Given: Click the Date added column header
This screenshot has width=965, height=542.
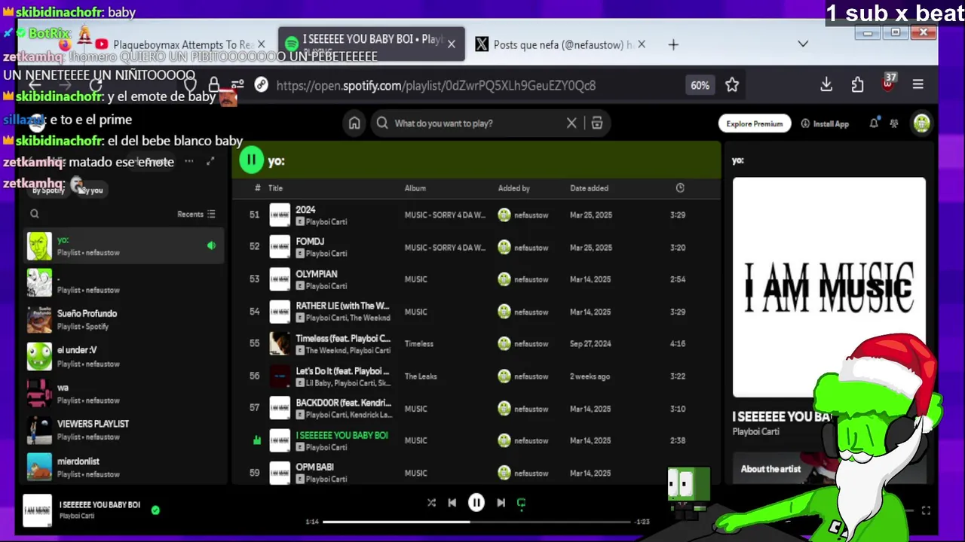Looking at the screenshot, I should coord(589,188).
